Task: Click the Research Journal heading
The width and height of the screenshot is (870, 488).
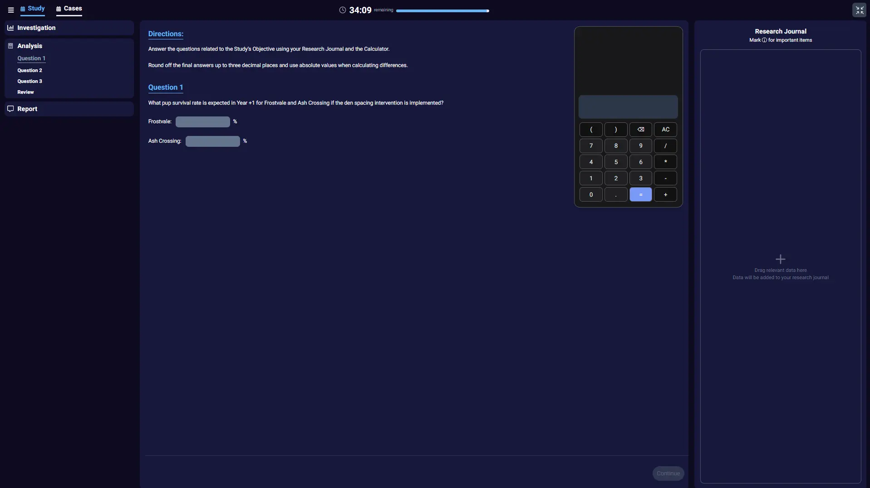Action: (781, 31)
